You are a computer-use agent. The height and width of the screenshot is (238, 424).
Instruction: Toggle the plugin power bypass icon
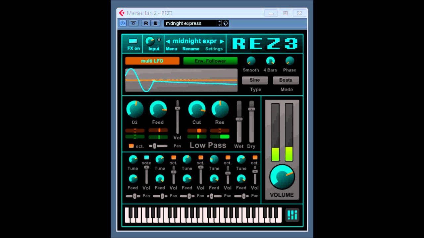pos(123,23)
